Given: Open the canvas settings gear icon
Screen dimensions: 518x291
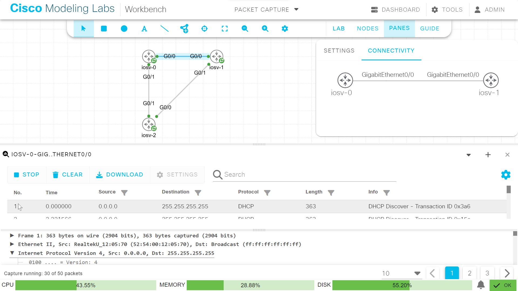Looking at the screenshot, I should (x=285, y=29).
